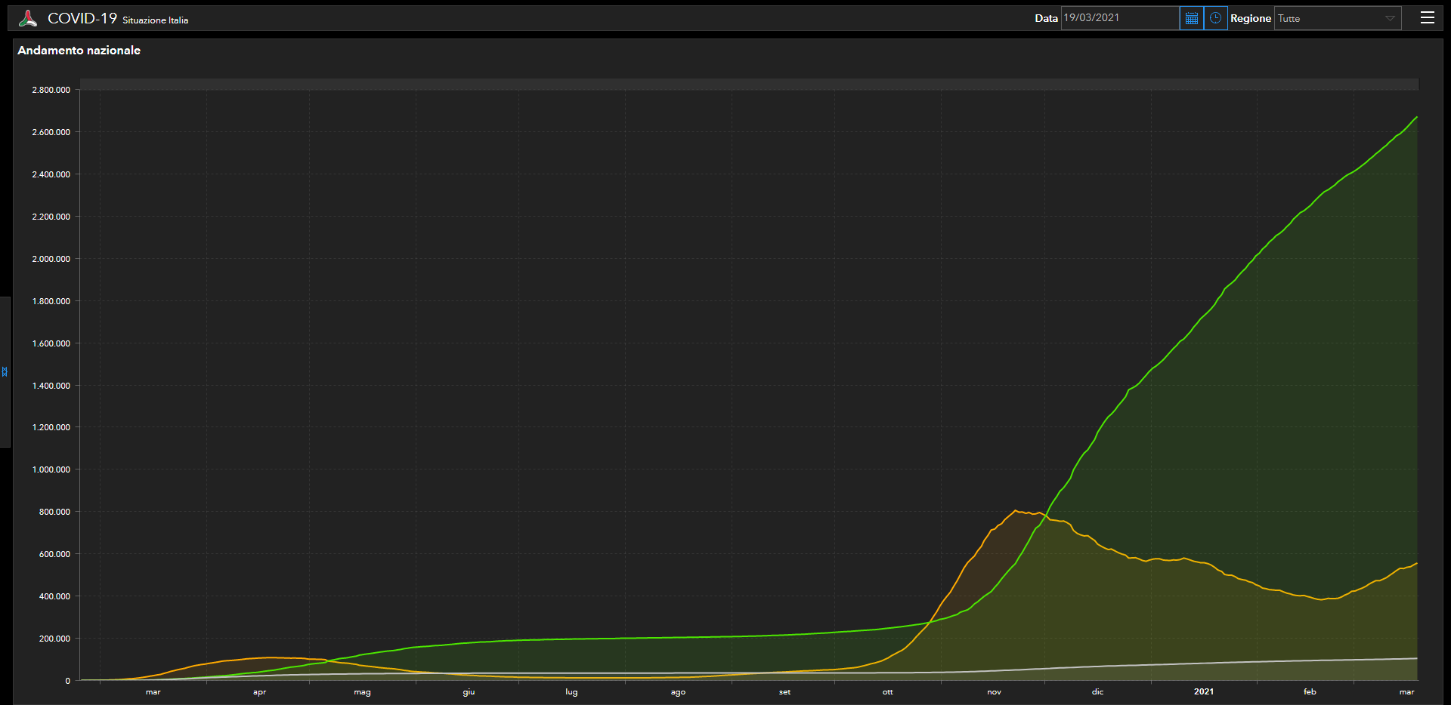Click the apr x-axis month label
This screenshot has width=1451, height=705.
[259, 692]
